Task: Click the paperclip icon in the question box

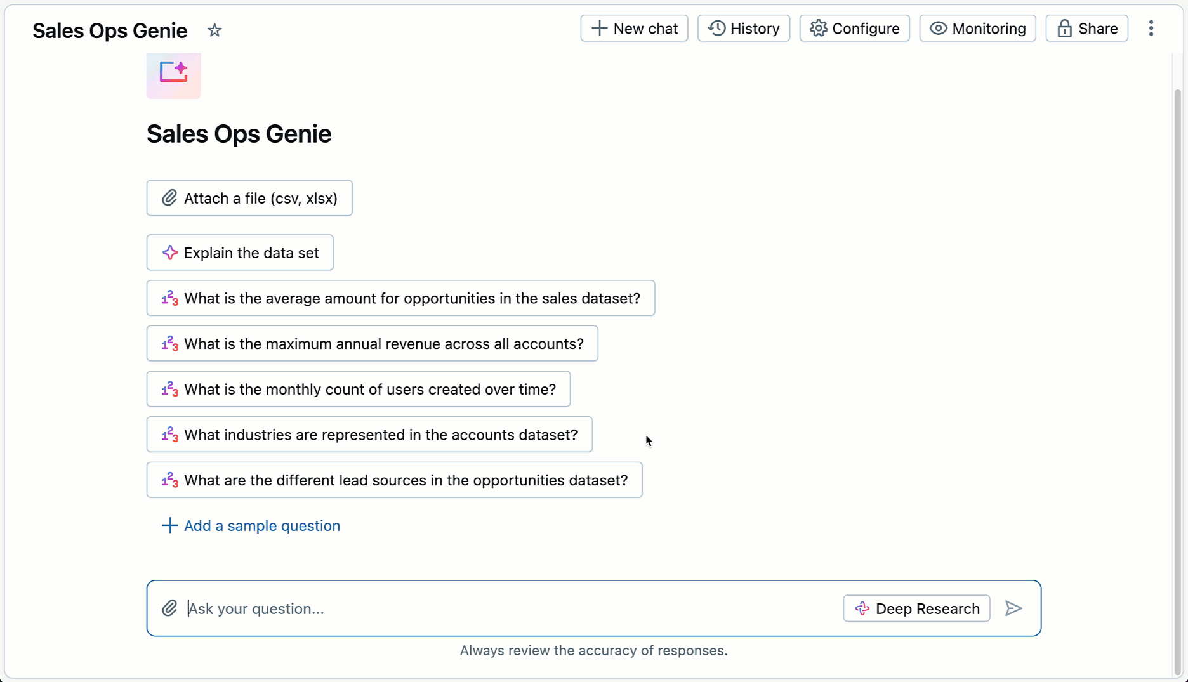Action: tap(169, 608)
